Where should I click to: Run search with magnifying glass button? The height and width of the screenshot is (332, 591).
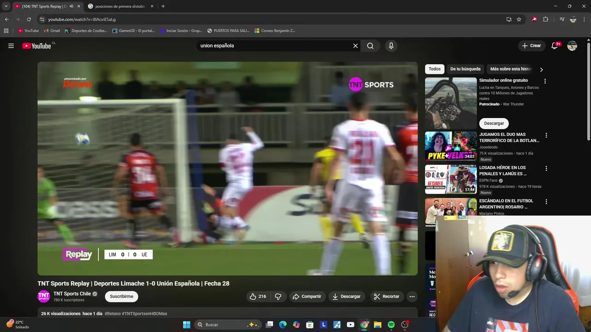click(370, 46)
